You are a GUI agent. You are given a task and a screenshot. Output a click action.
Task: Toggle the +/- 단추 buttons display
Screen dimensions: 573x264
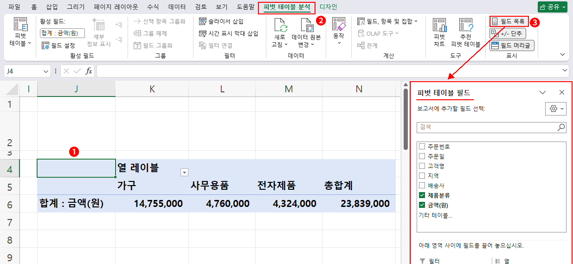click(x=508, y=33)
